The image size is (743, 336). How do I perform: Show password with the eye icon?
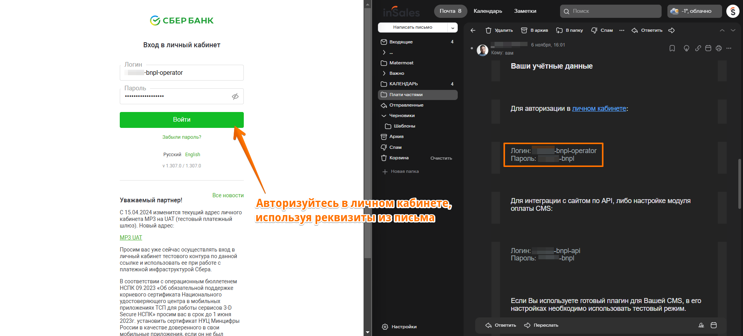coord(235,96)
